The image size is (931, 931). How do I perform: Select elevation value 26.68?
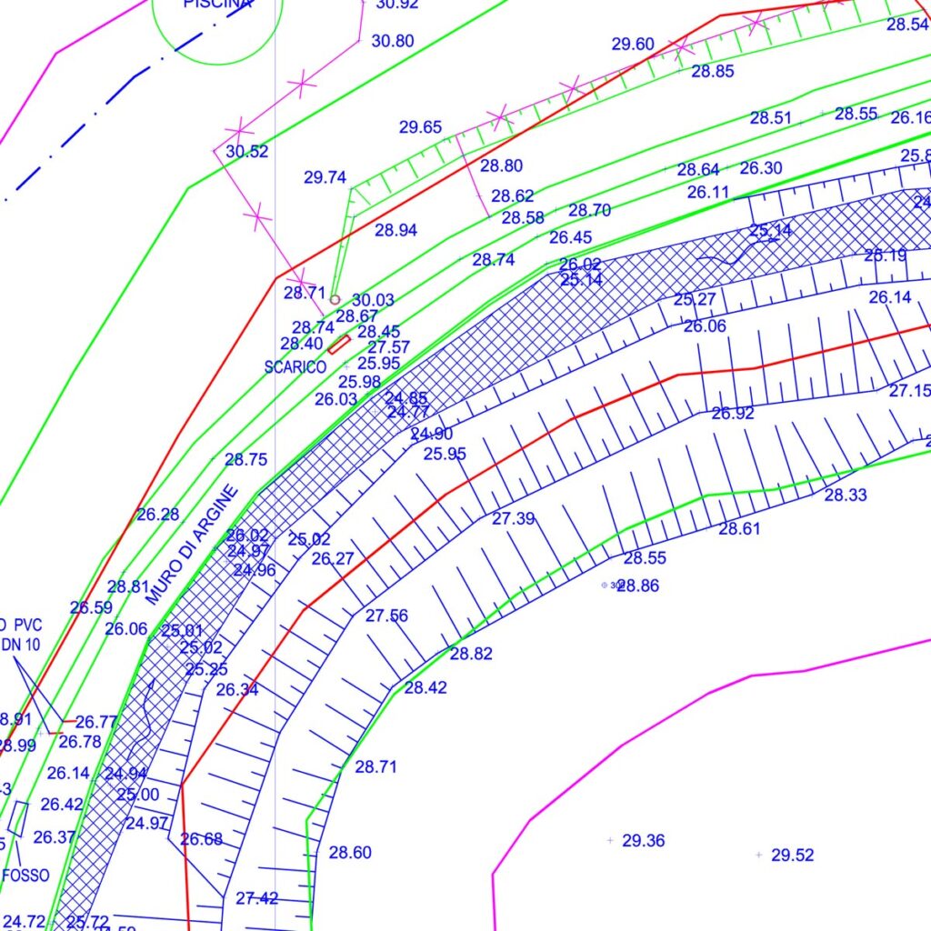click(x=201, y=839)
